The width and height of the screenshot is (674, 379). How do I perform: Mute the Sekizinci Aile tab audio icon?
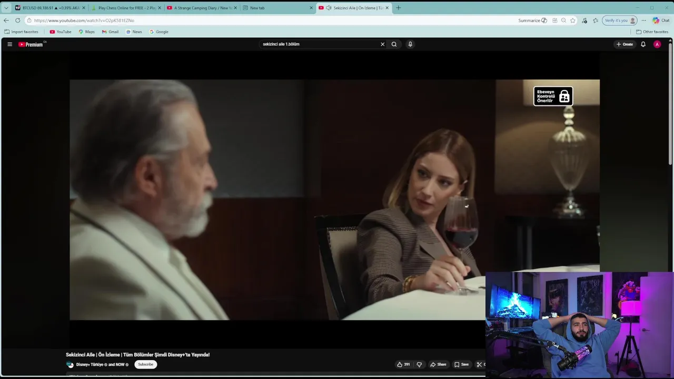click(x=329, y=8)
